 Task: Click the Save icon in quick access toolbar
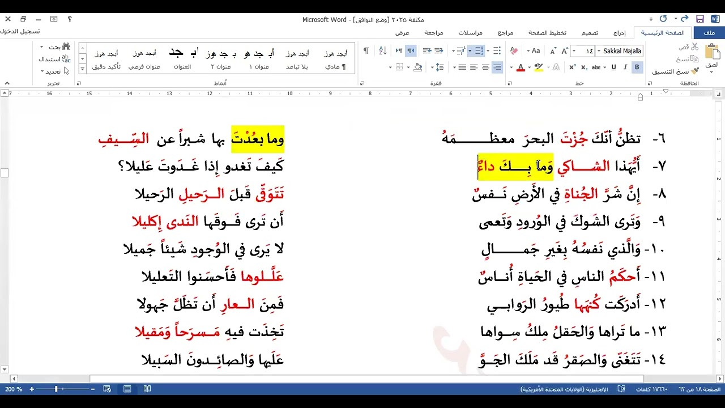pyautogui.click(x=700, y=19)
